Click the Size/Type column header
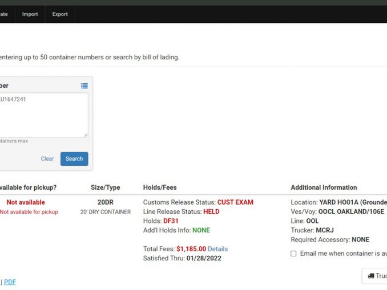Image resolution: width=387 pixels, height=290 pixels. (105, 187)
